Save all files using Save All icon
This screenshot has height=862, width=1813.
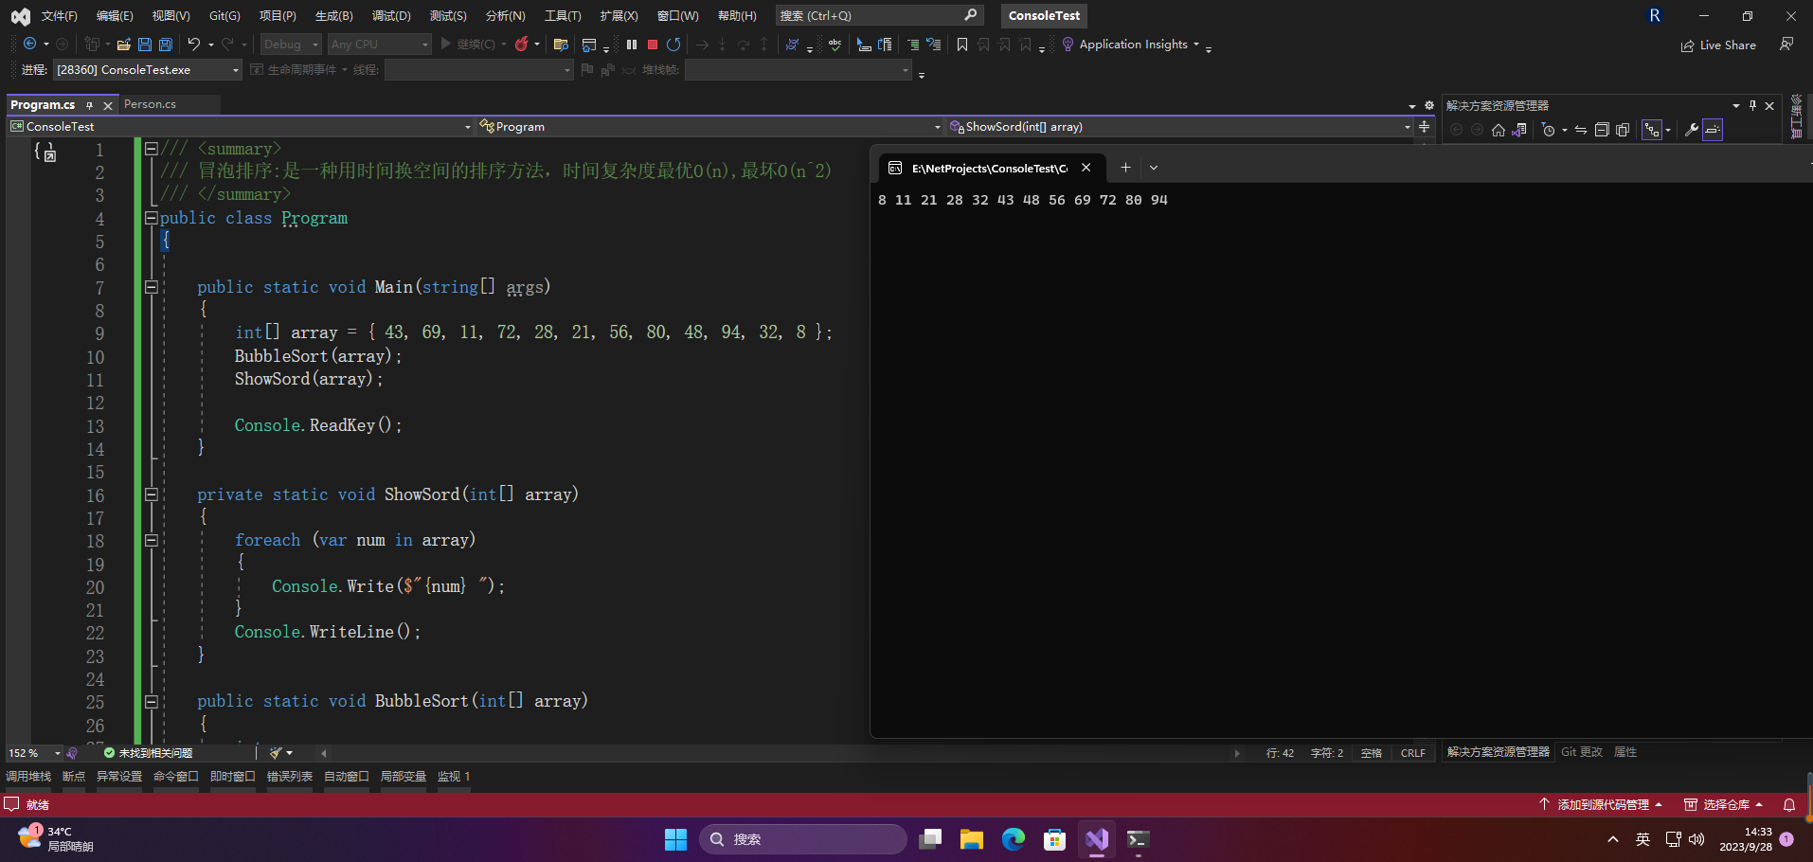[x=164, y=44]
